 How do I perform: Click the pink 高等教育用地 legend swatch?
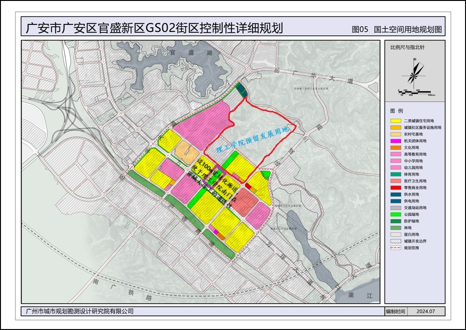tap(395, 154)
